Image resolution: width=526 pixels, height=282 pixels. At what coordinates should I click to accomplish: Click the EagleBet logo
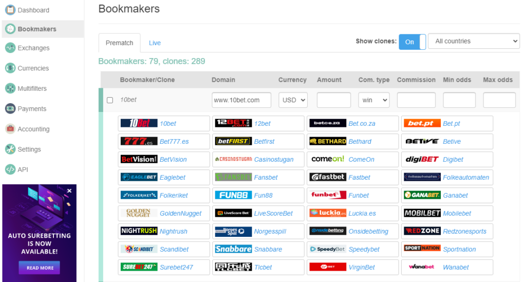pos(139,177)
